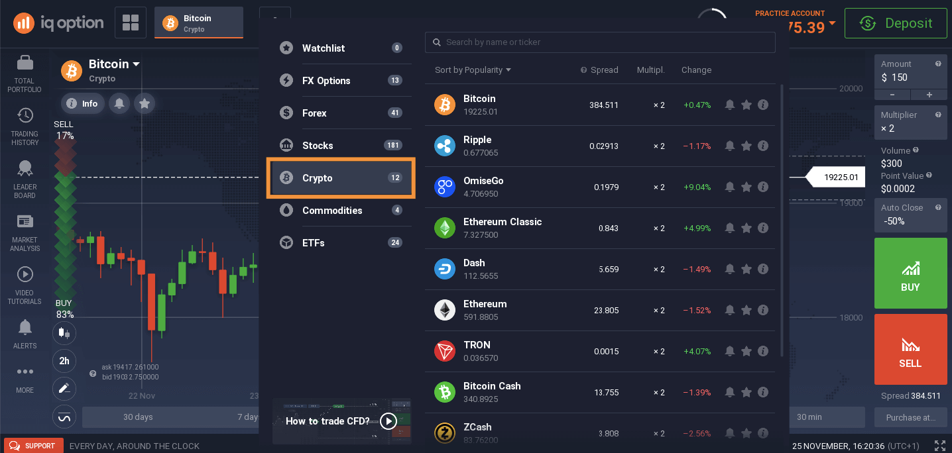Viewport: 952px width, 453px height.
Task: Star Bitcoin to add it to favorites
Action: pyautogui.click(x=746, y=105)
